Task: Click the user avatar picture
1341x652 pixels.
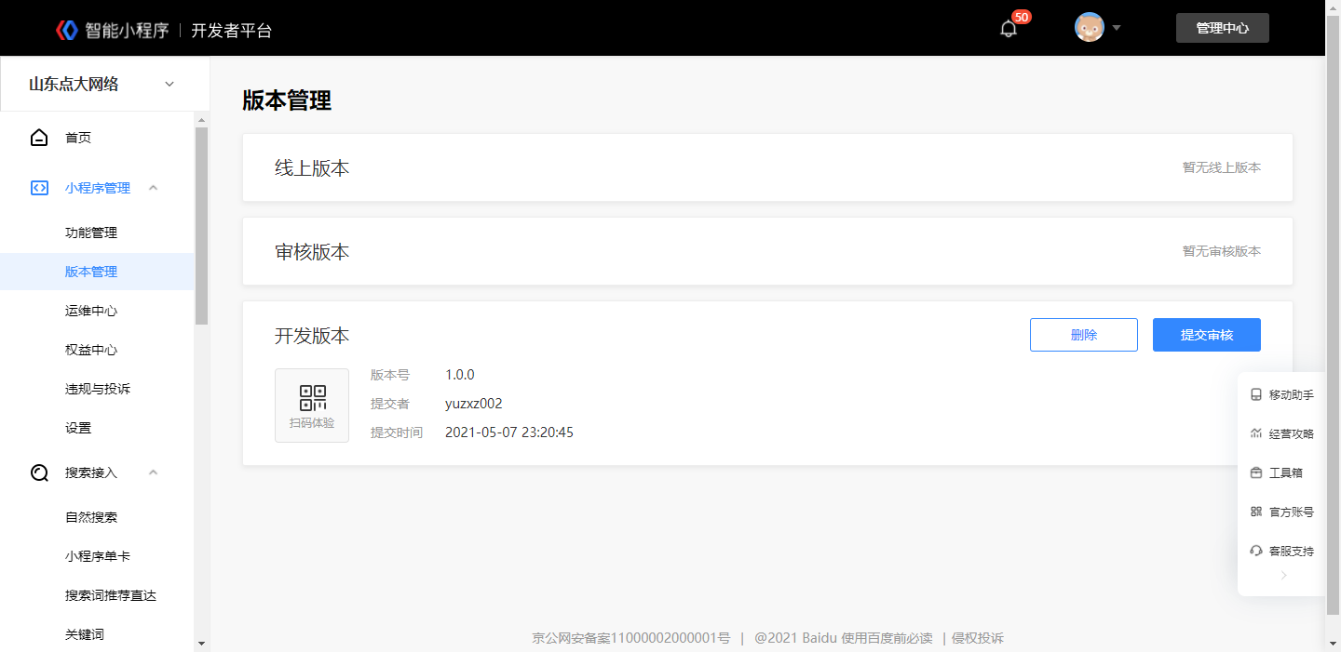Action: [x=1090, y=28]
